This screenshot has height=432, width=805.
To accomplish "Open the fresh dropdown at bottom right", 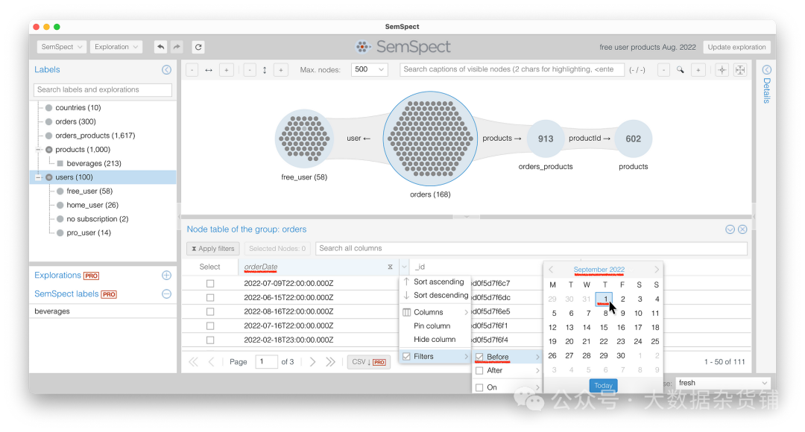I will coord(722,383).
